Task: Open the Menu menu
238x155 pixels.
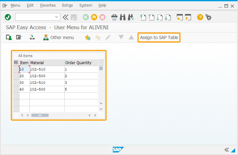Action: pyautogui.click(x=15, y=5)
